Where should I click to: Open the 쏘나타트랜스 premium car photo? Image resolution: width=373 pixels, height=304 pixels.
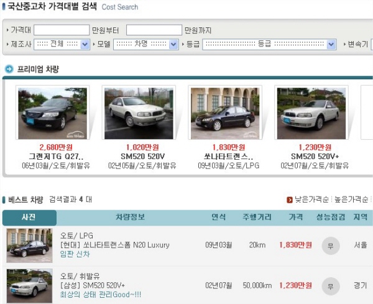[x=225, y=113]
